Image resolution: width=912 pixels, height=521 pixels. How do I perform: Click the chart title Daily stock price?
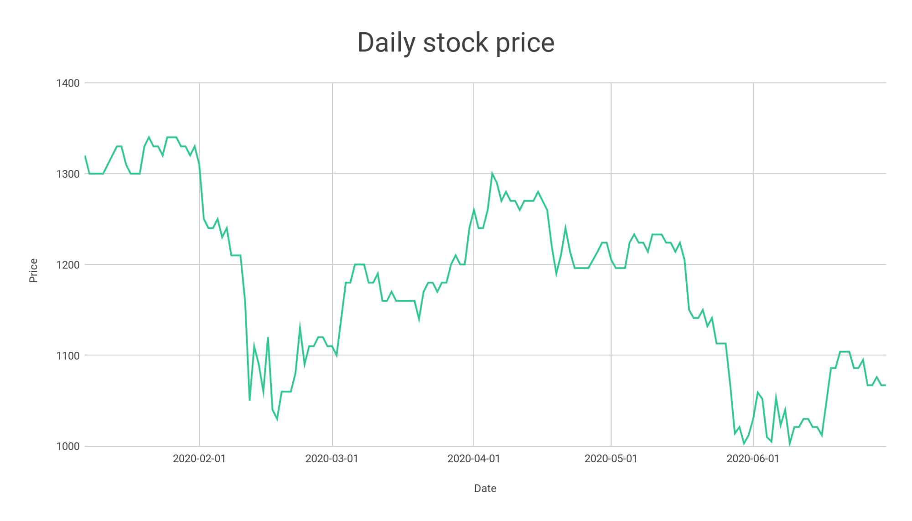coord(456,43)
